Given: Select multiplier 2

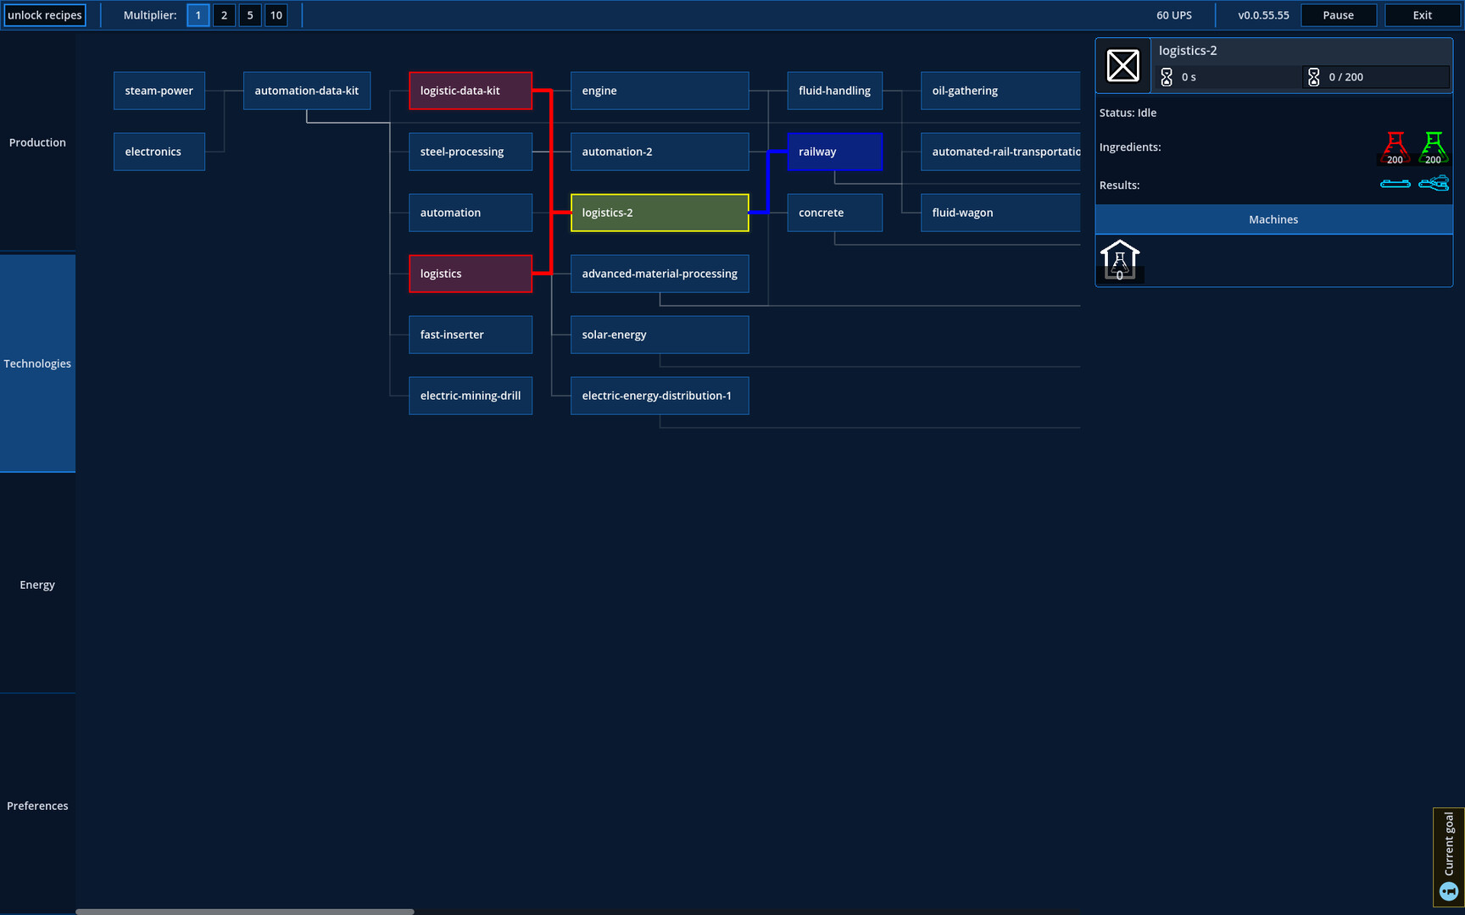Looking at the screenshot, I should (x=224, y=14).
